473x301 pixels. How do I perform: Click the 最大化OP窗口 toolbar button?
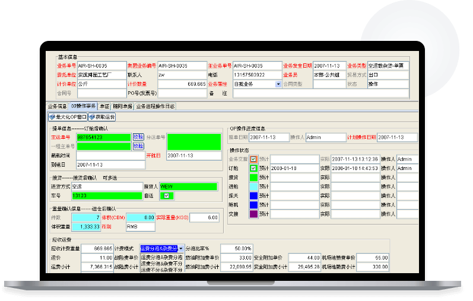click(68, 117)
